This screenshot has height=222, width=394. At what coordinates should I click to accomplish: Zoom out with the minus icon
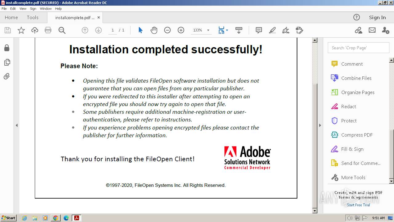click(x=167, y=30)
